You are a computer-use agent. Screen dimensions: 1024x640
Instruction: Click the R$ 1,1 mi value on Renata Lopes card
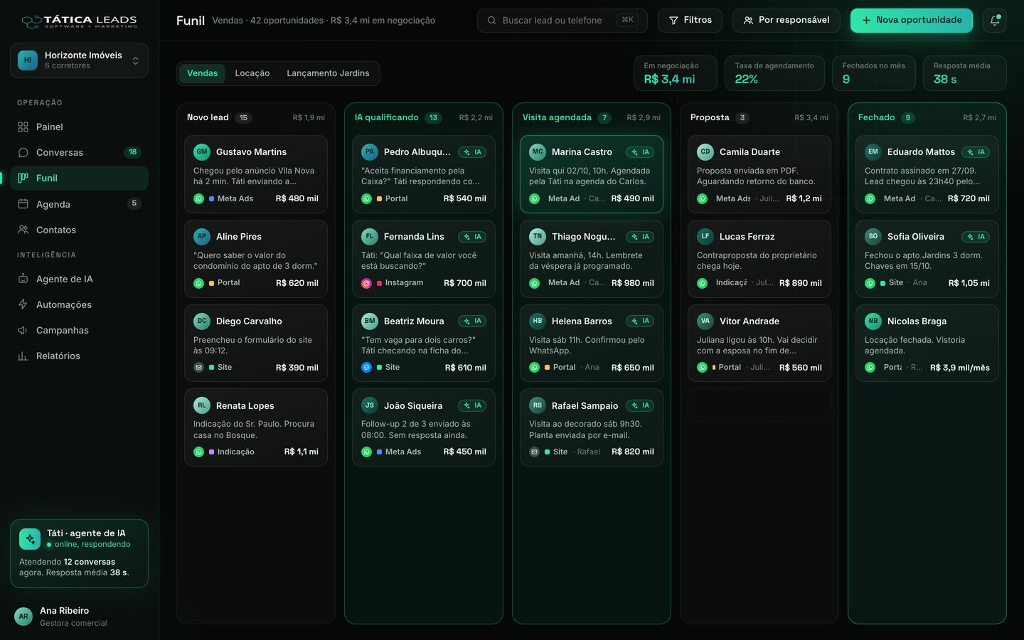pyautogui.click(x=302, y=452)
